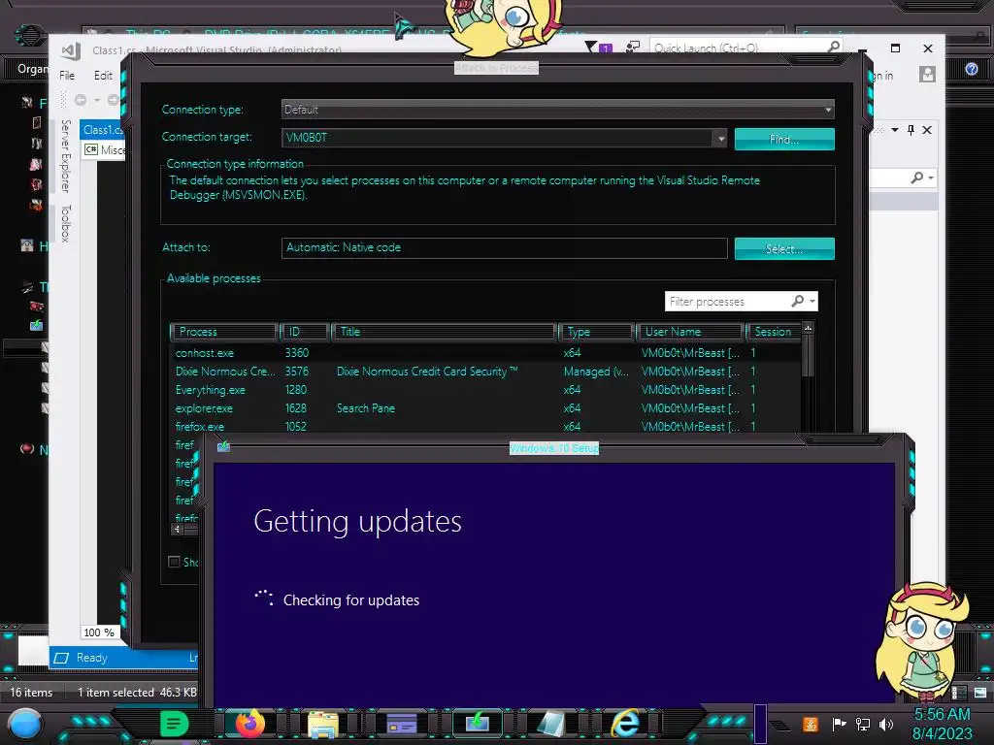Open the credit card app on taskbar
Screen dimensions: 994x745
coord(401,723)
